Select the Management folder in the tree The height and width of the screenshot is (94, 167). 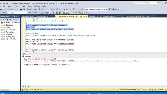(x=10, y=37)
